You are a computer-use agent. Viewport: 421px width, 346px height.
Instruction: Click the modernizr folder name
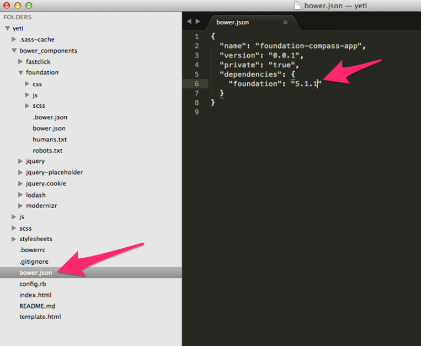pyautogui.click(x=41, y=206)
